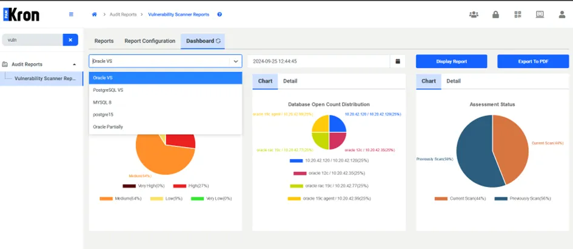Click the lime quarter of database pie
Image resolution: width=573 pixels, height=249 pixels.
[x=321, y=141]
